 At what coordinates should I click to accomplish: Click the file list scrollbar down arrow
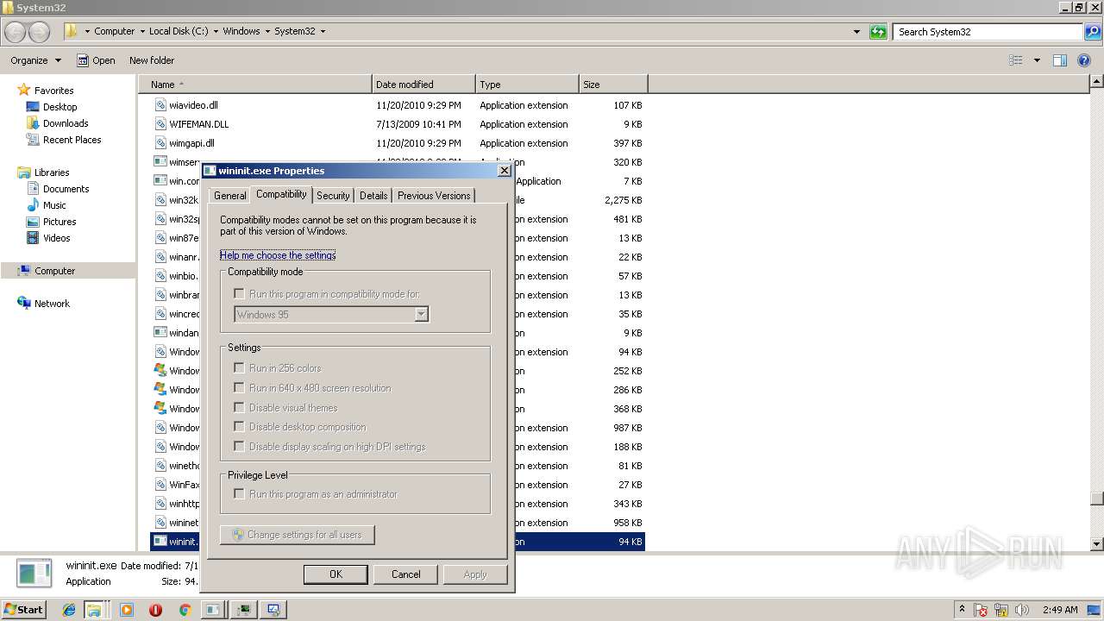pos(1097,544)
